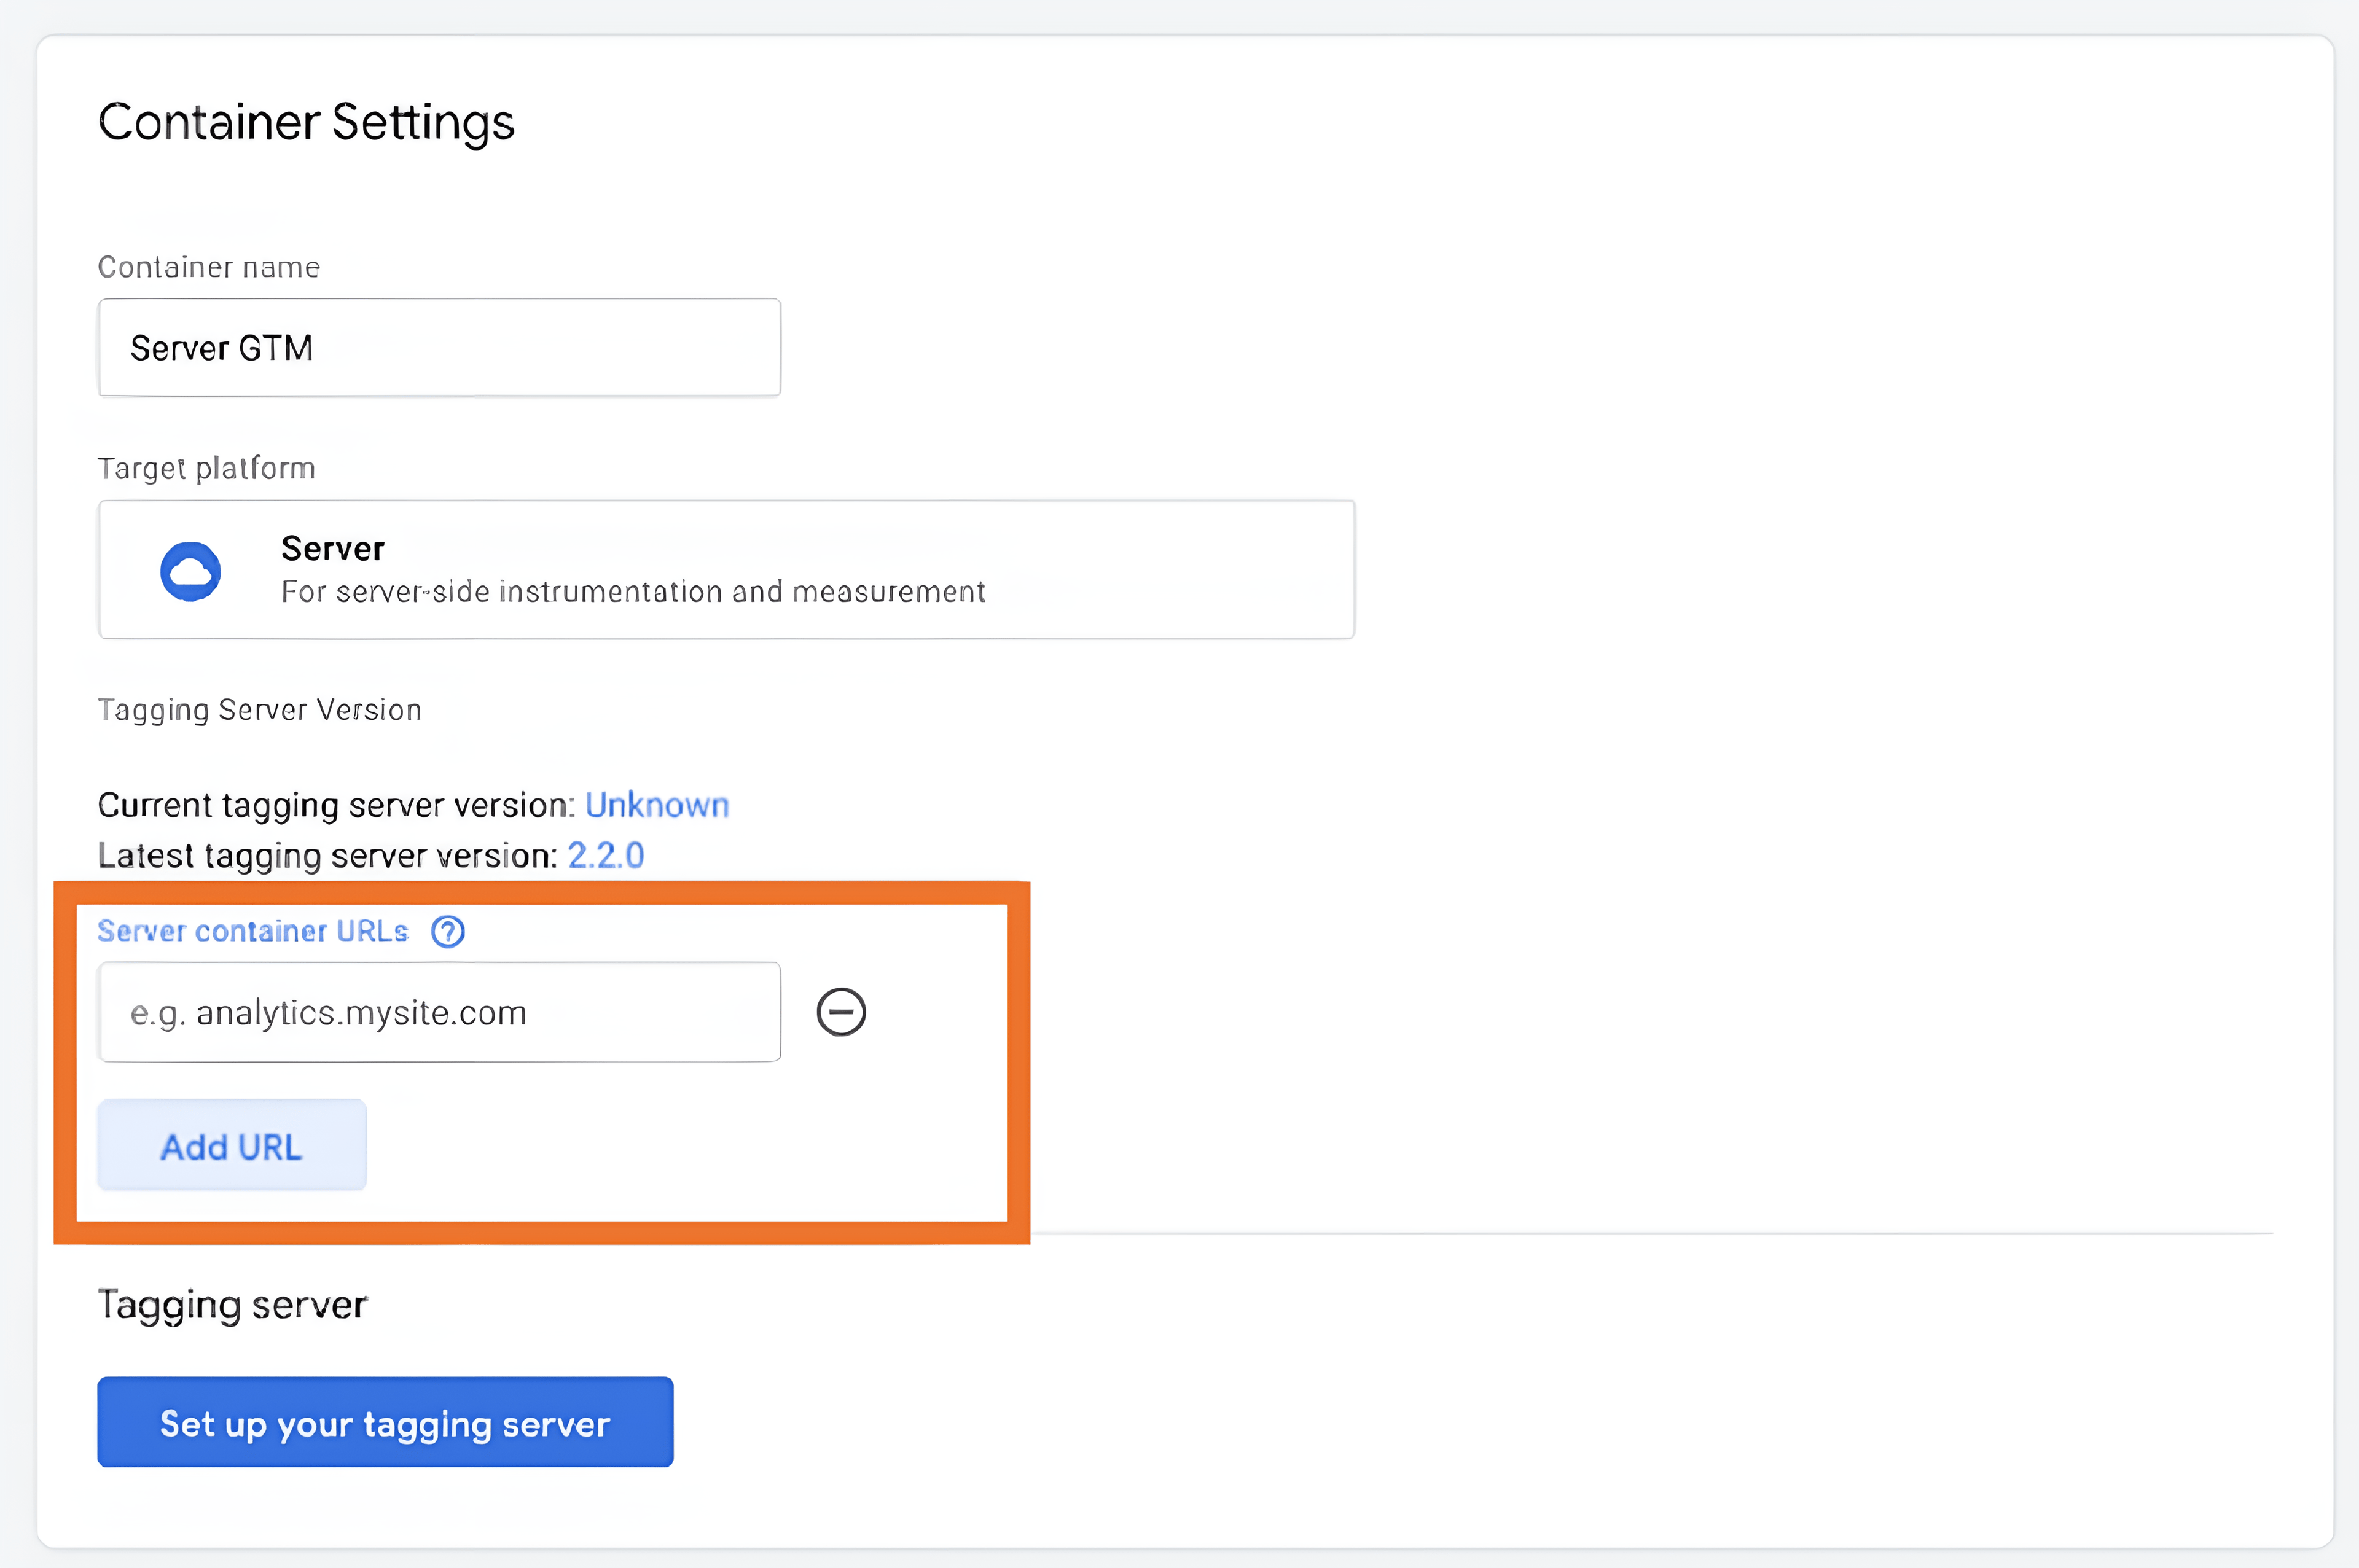The image size is (2359, 1568).
Task: Click the Tagging Server Version label
Action: 260,710
